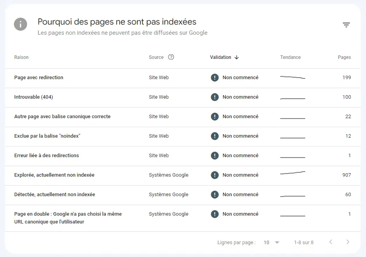Click status icon for Explorée non indexée row
Screen dimensions: 366x257
click(214, 175)
